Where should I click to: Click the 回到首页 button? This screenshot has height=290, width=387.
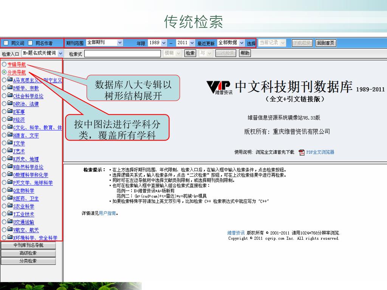pyautogui.click(x=325, y=43)
